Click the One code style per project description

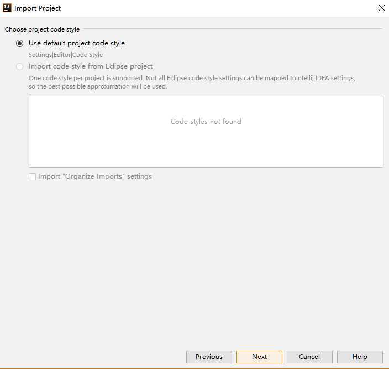tap(192, 82)
